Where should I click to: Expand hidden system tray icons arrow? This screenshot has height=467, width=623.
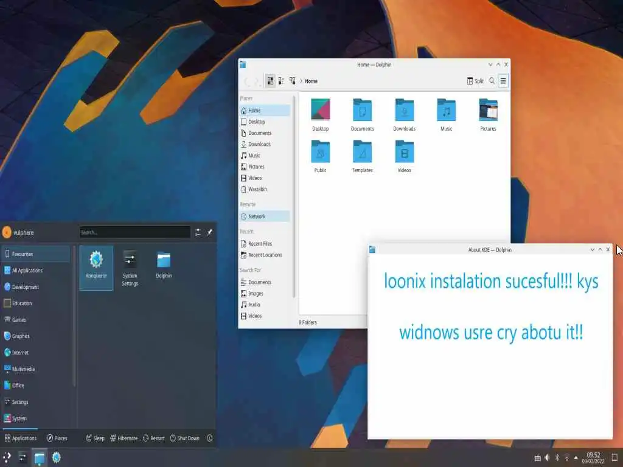pyautogui.click(x=576, y=458)
